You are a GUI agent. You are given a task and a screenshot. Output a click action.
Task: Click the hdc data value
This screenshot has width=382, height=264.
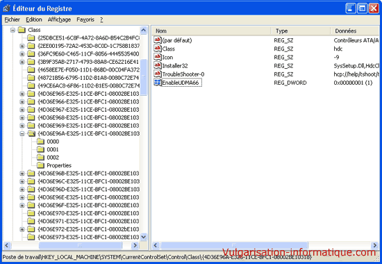pyautogui.click(x=338, y=49)
